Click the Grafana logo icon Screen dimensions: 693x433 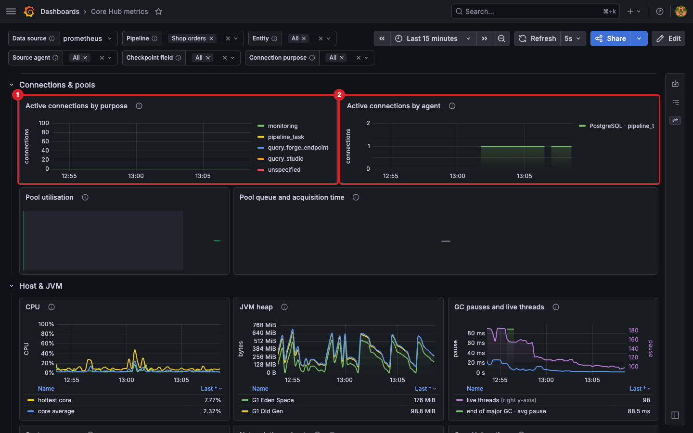click(x=29, y=12)
